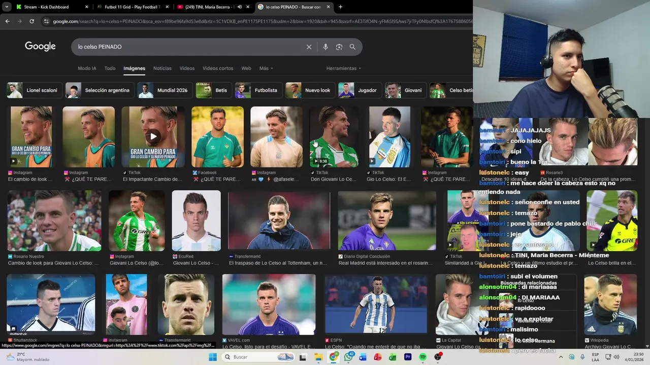Screen dimensions: 650x365
Task: Select the Giovani filter chip
Action: click(x=406, y=90)
